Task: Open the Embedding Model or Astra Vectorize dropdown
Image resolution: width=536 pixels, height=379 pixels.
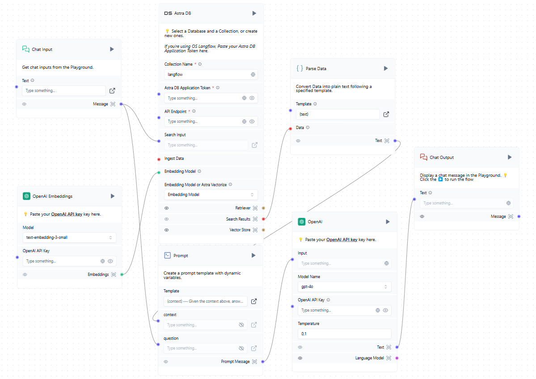Action: point(211,195)
